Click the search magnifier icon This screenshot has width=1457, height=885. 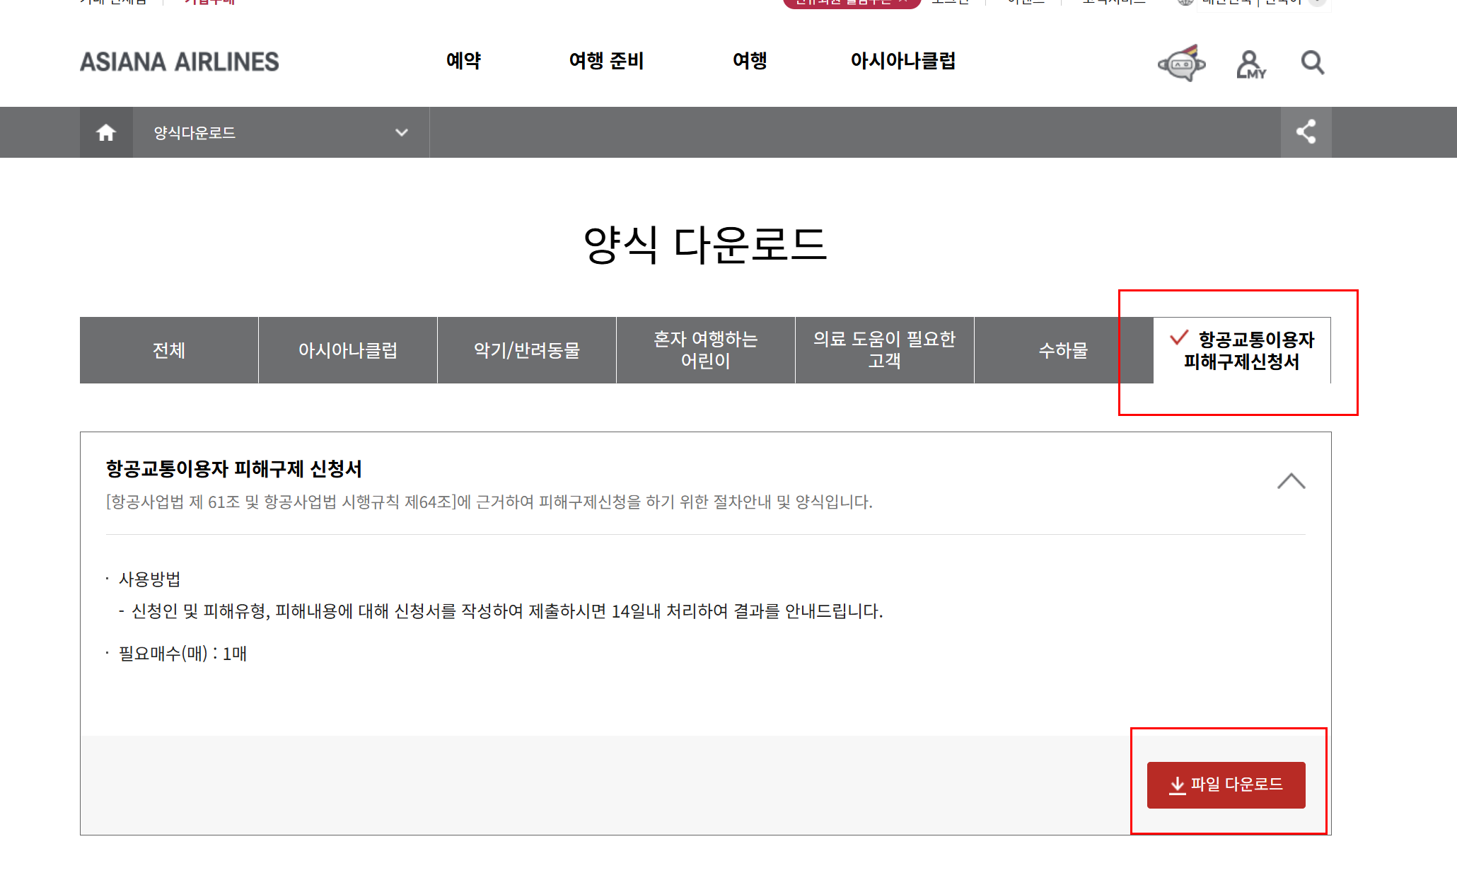[x=1313, y=62]
